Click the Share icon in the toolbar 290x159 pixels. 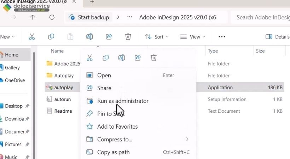(109, 37)
